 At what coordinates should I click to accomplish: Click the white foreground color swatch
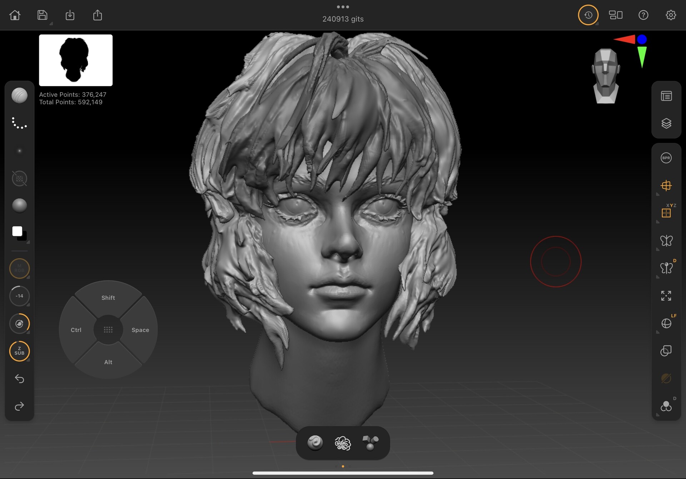pyautogui.click(x=17, y=231)
